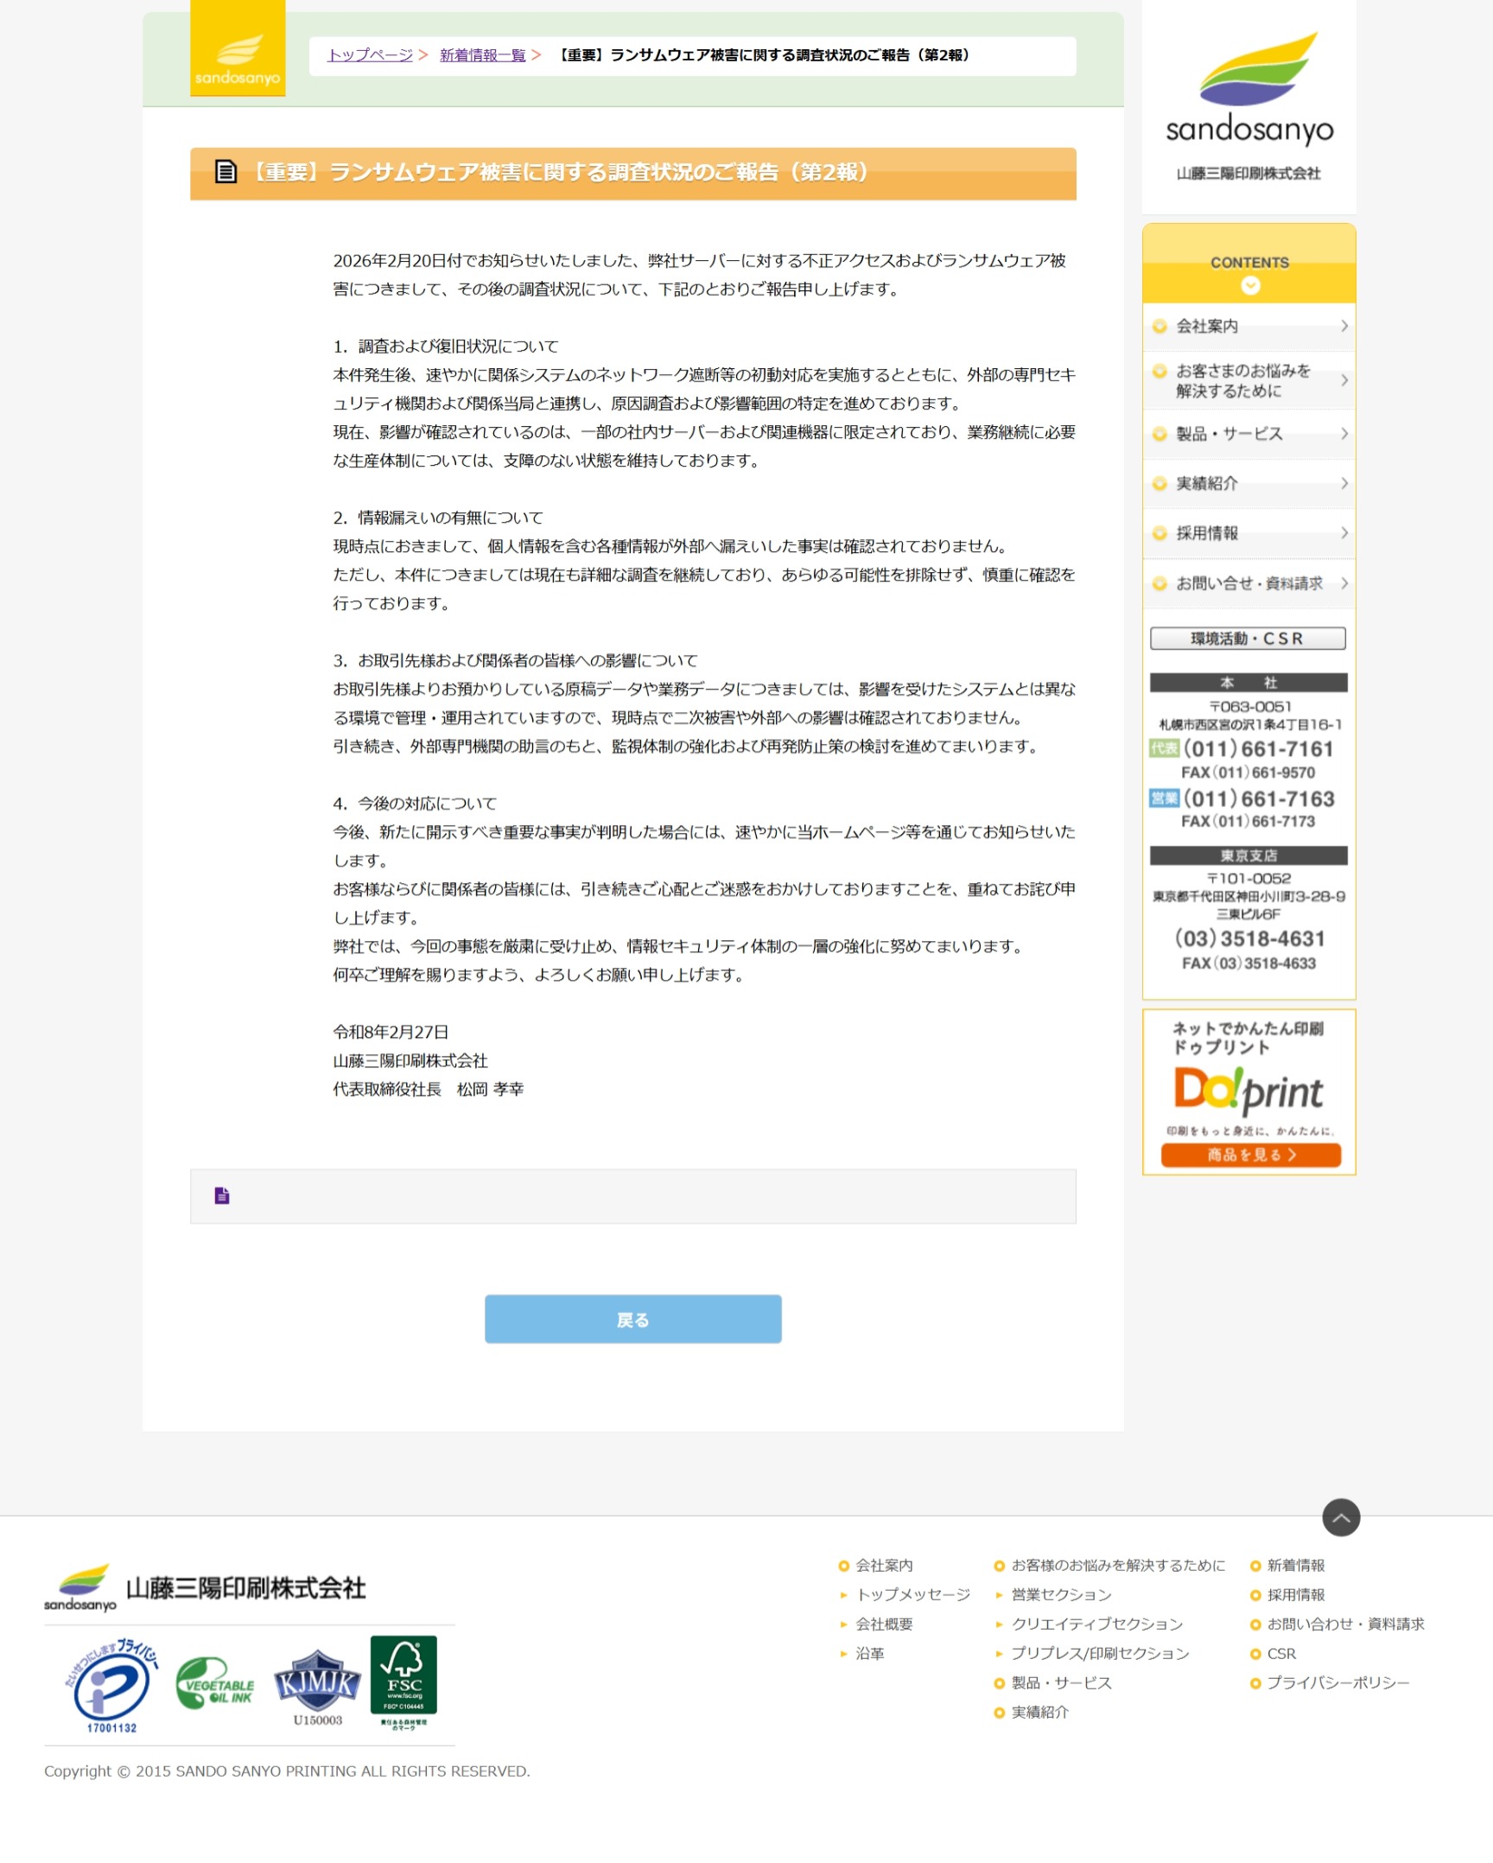1493x1863 pixels.
Task: Open プライバシーポリシー in the footer
Action: (x=1337, y=1683)
